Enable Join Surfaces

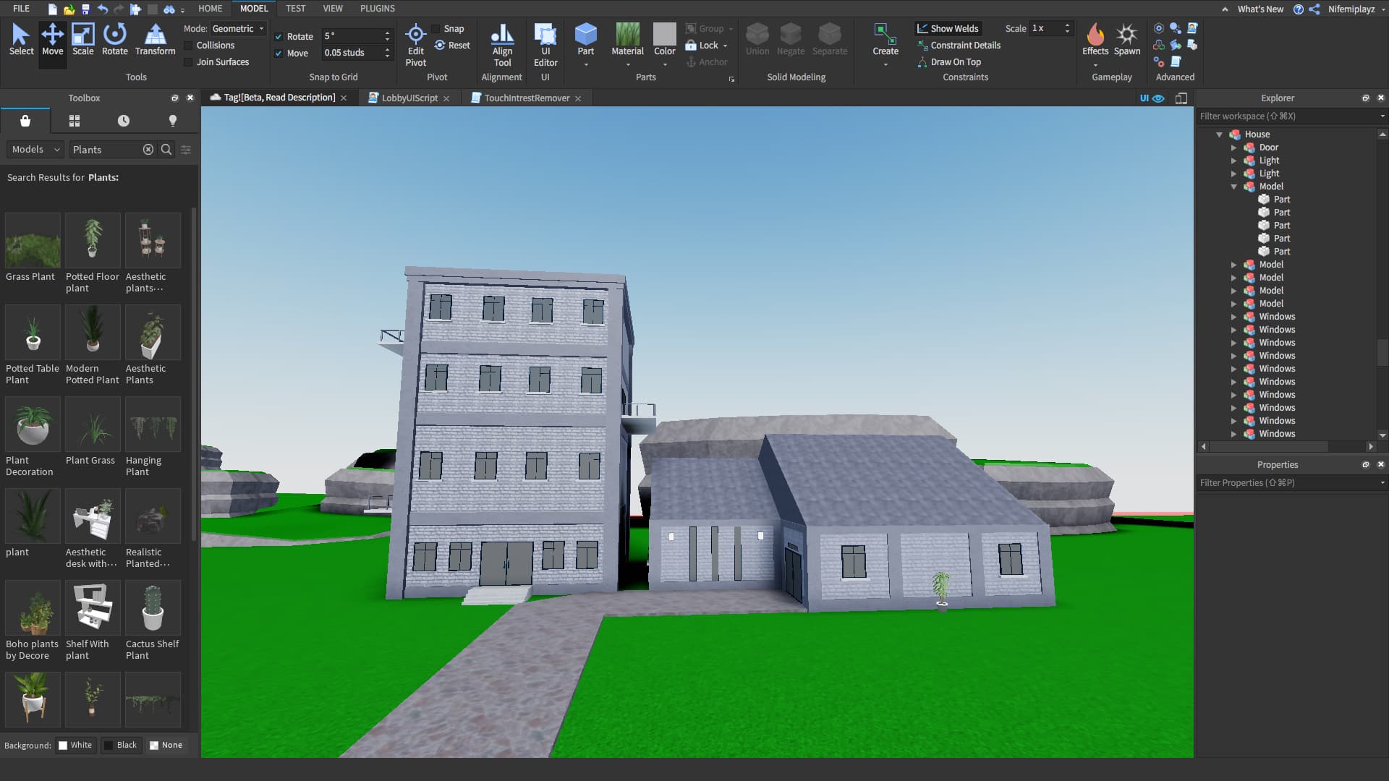(189, 61)
